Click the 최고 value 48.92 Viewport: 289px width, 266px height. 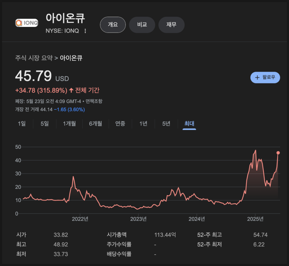[61, 244]
